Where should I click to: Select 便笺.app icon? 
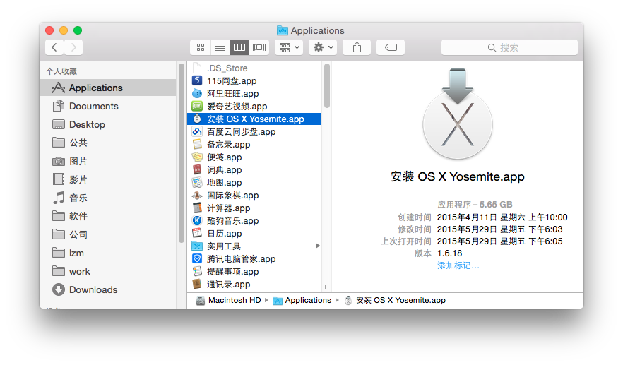[197, 157]
